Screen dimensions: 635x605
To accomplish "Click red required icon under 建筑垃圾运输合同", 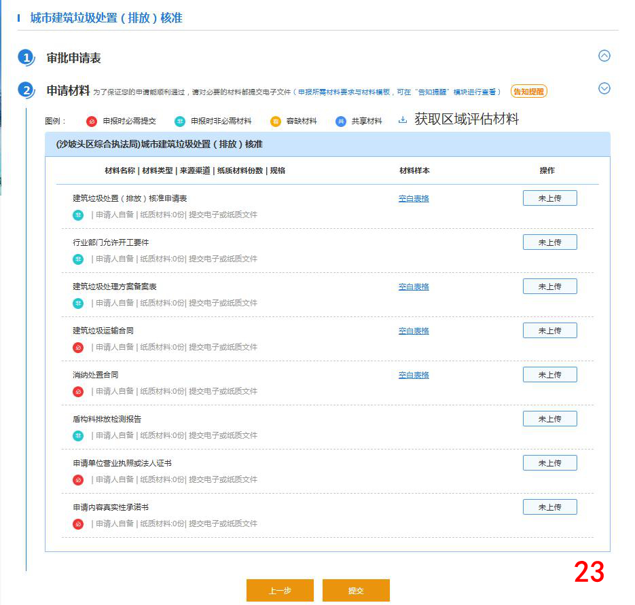I will pyautogui.click(x=78, y=348).
